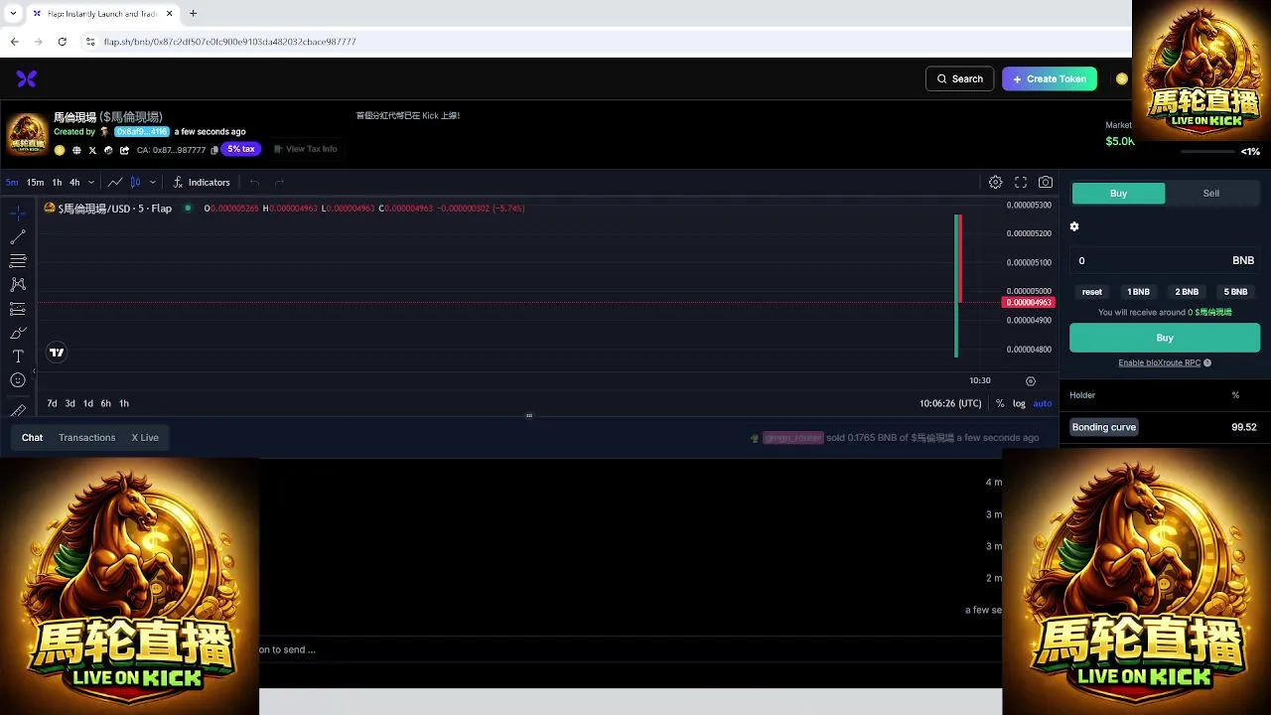The image size is (1271, 715).
Task: Open the emoji icons tool
Action: coord(18,380)
